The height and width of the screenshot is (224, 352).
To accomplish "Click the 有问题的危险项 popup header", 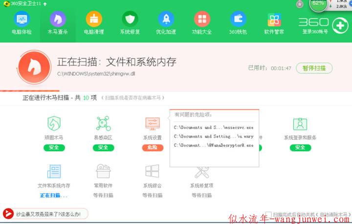I will 193,115.
